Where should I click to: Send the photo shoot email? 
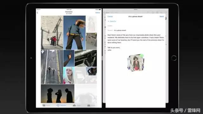161,16
